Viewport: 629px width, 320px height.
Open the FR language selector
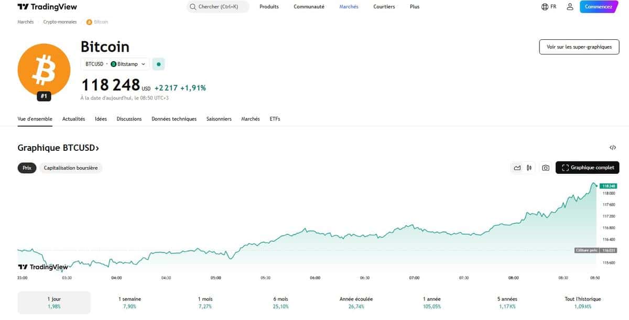(549, 7)
